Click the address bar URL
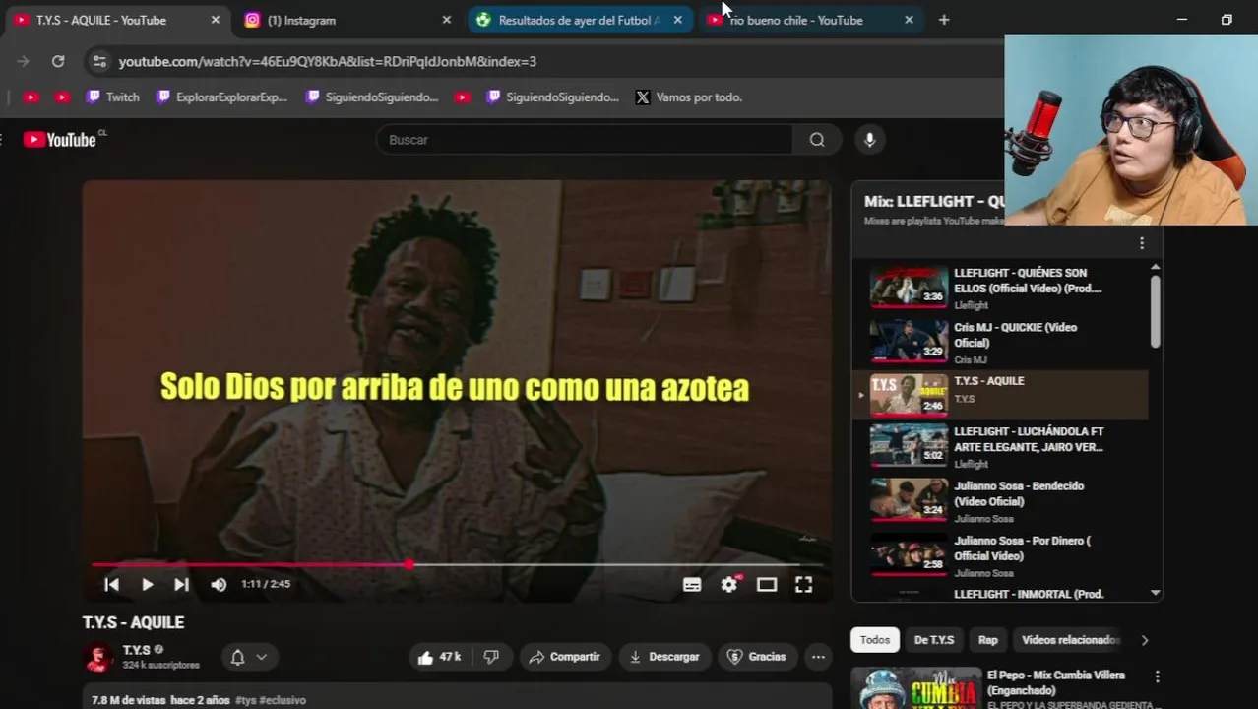Image resolution: width=1258 pixels, height=709 pixels. (328, 61)
